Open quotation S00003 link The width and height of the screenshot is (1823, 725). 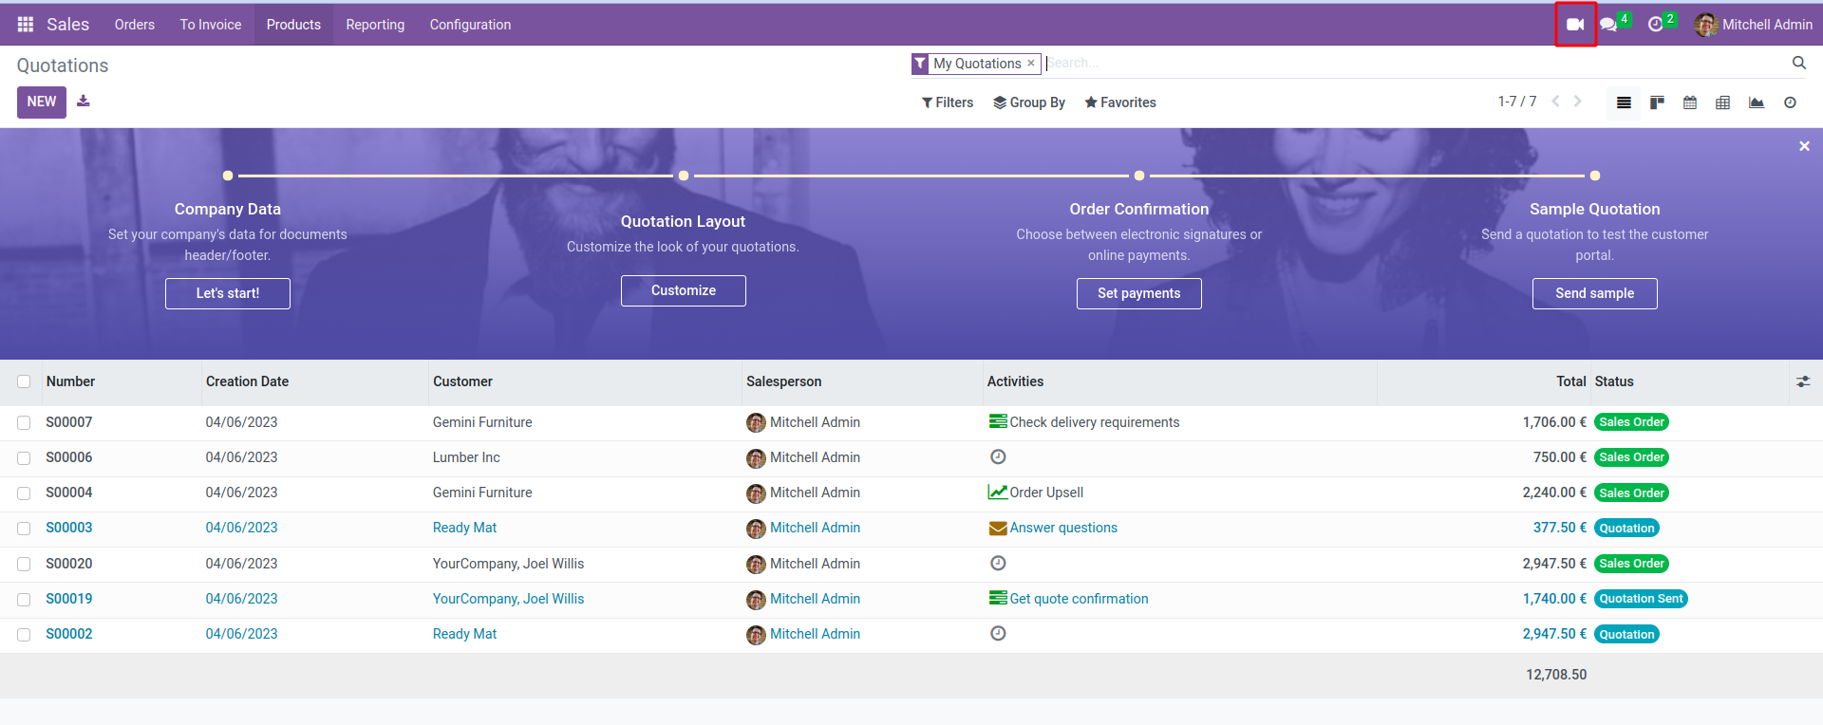click(69, 528)
